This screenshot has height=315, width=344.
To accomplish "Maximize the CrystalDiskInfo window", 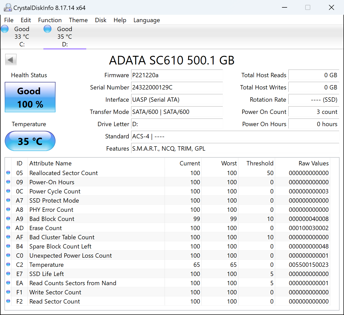I will (308, 8).
